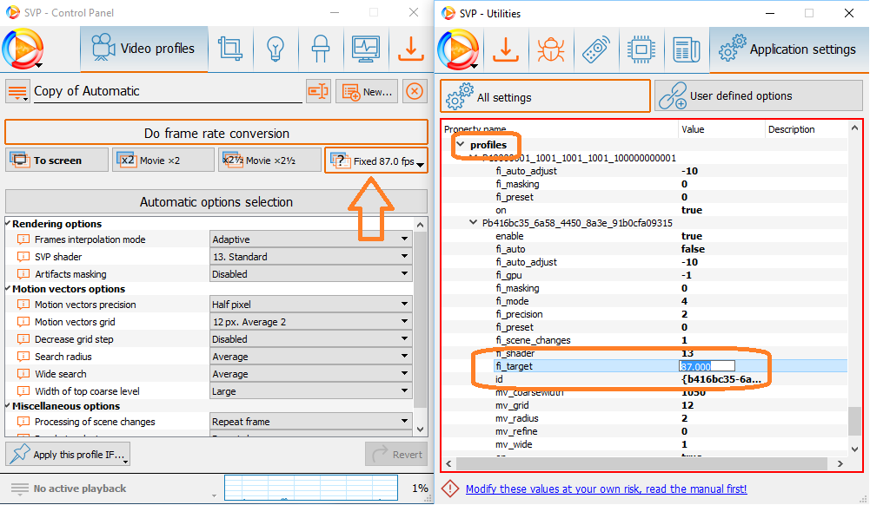Click info icon for Width of top coarse level
Viewport: 870px width, 505px height.
[x=23, y=391]
